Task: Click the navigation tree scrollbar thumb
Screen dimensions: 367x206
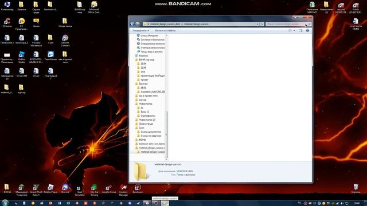Action: pos(167,134)
